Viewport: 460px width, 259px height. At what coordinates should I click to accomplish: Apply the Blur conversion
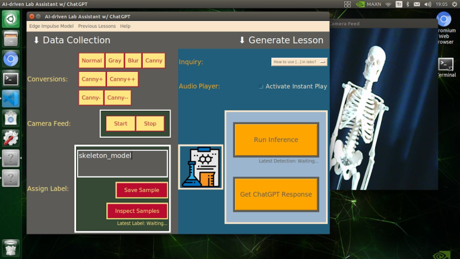(x=133, y=61)
